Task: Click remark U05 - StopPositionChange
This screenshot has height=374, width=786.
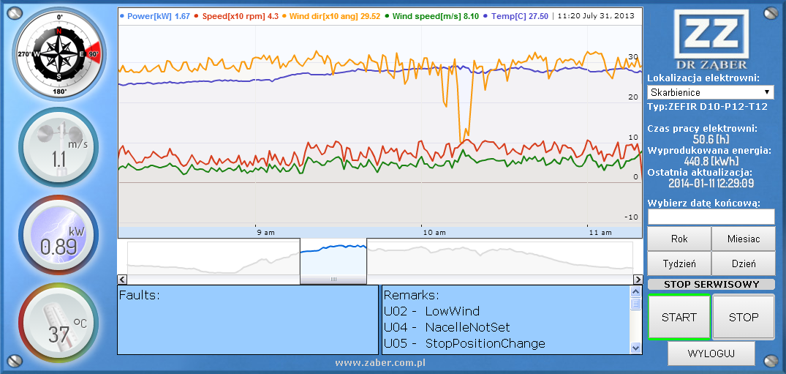Action: pyautogui.click(x=464, y=344)
